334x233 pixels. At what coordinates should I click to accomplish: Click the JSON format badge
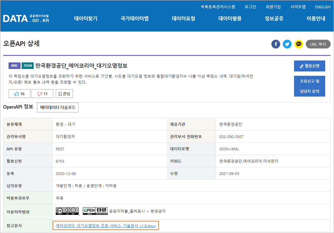[28, 66]
